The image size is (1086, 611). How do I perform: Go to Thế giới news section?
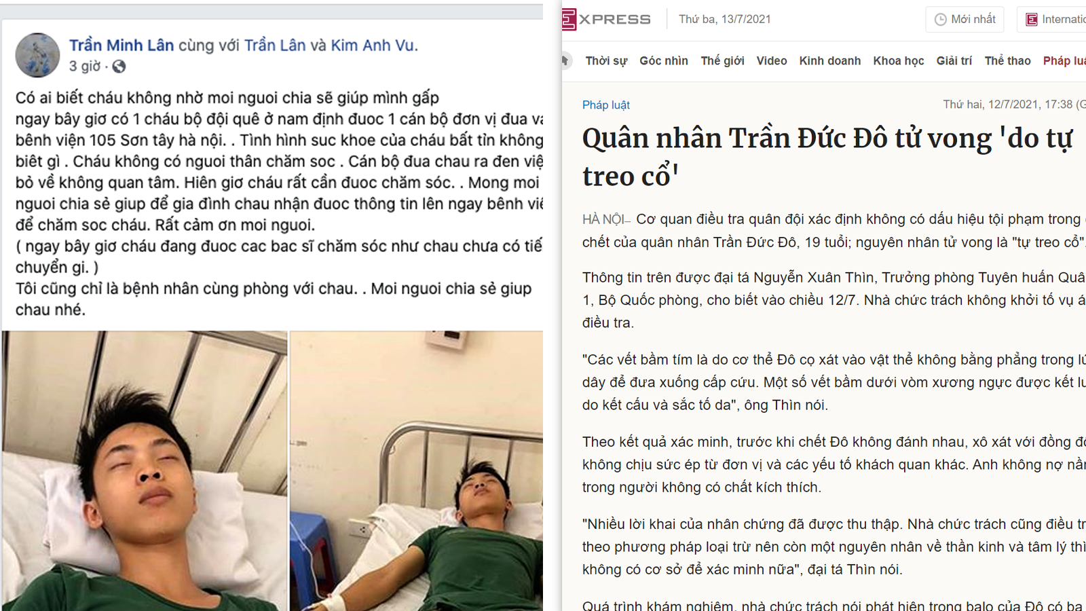pyautogui.click(x=722, y=60)
